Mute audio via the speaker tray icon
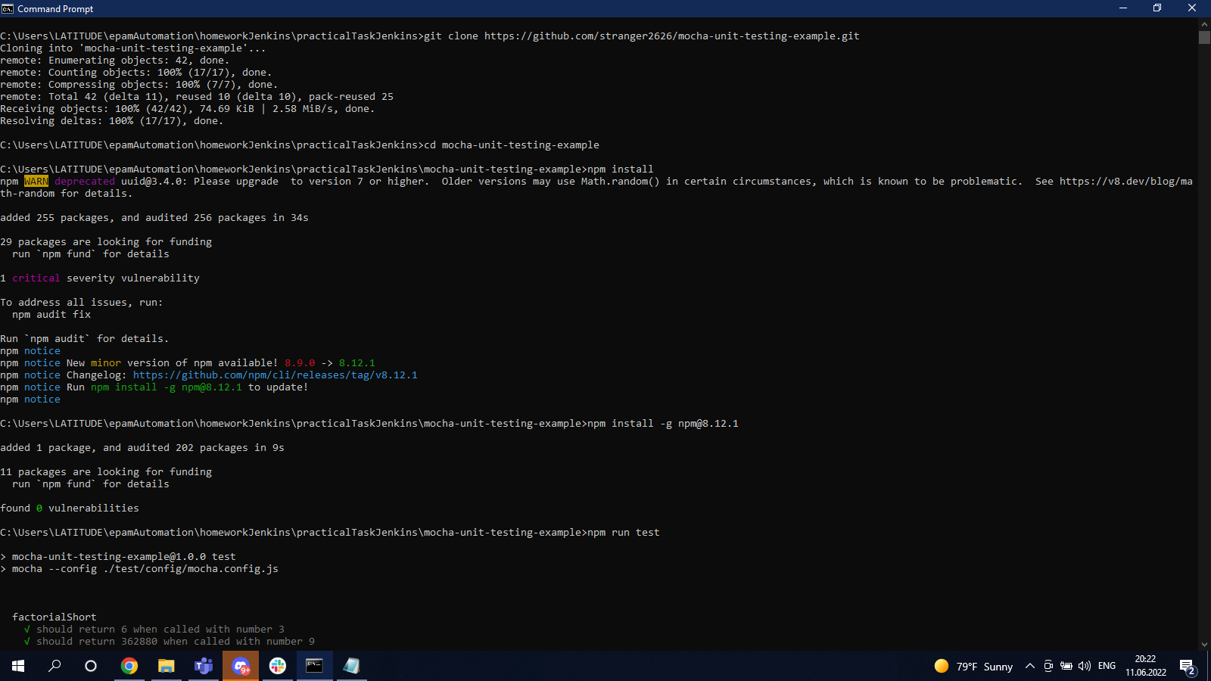This screenshot has height=681, width=1211. [1085, 666]
